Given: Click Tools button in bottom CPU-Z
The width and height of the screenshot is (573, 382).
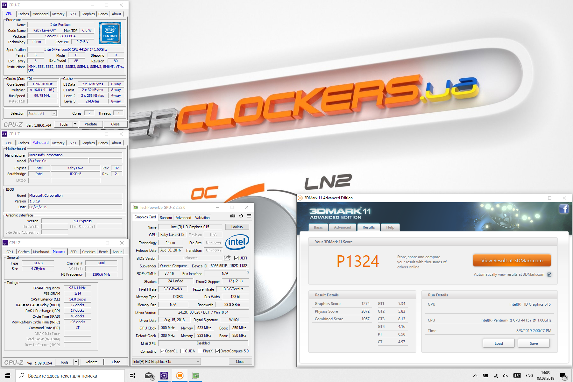Looking at the screenshot, I should tap(64, 362).
